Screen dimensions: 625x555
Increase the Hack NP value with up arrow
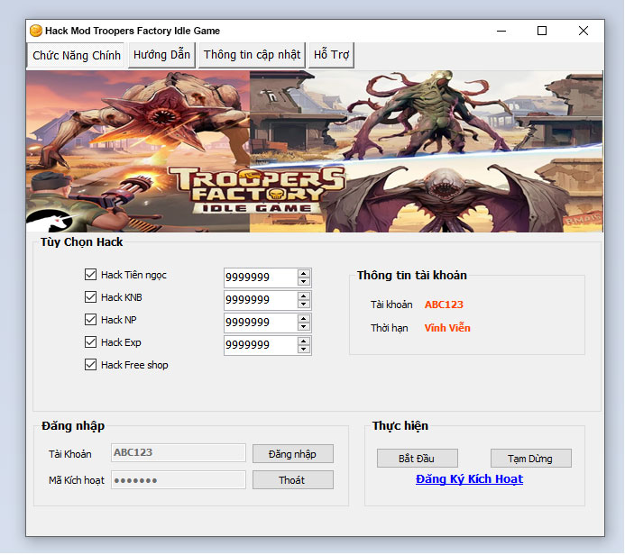(x=304, y=319)
